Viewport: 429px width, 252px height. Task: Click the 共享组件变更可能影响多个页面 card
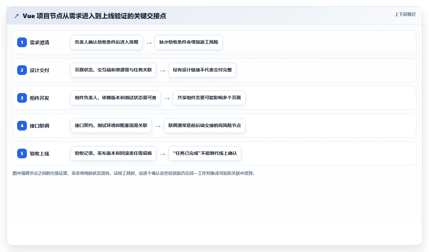tap(209, 98)
